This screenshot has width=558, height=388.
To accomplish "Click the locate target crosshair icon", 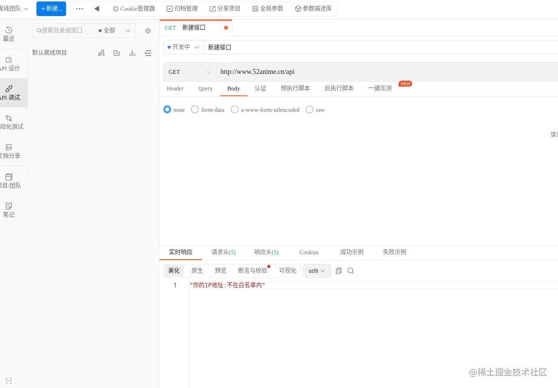I will [x=148, y=31].
